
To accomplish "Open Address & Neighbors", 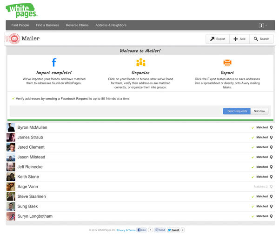I will [111, 25].
